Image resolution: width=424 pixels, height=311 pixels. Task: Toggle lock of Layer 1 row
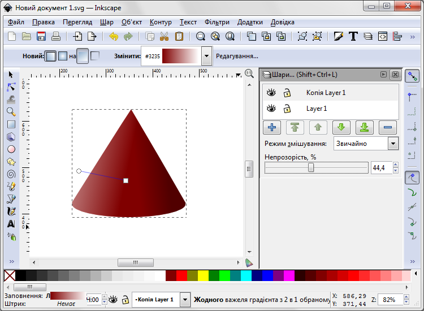(x=287, y=109)
